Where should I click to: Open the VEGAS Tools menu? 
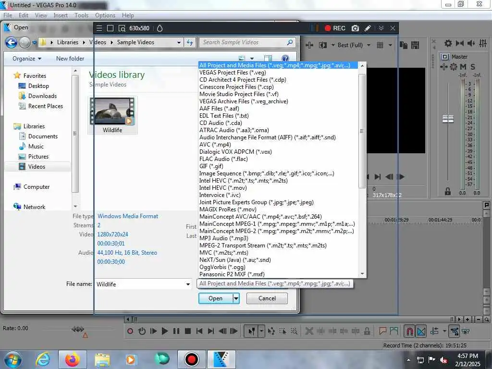81,15
